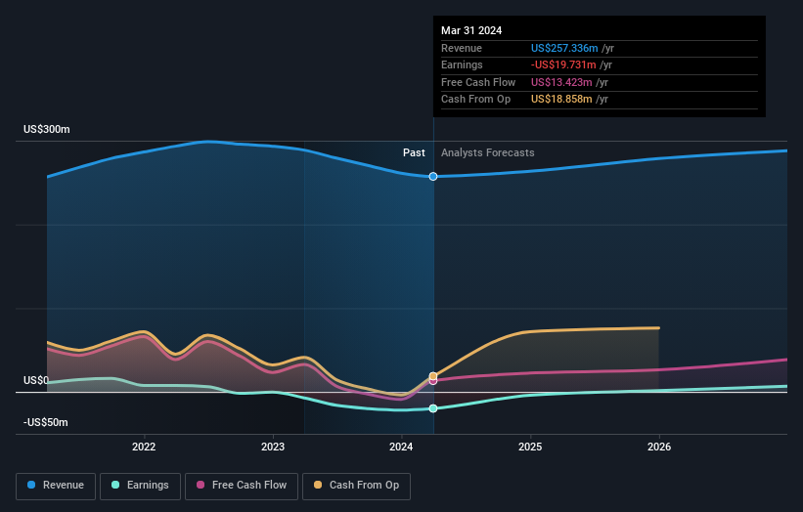Click the Past label on chart
803x512 pixels.
tap(414, 153)
